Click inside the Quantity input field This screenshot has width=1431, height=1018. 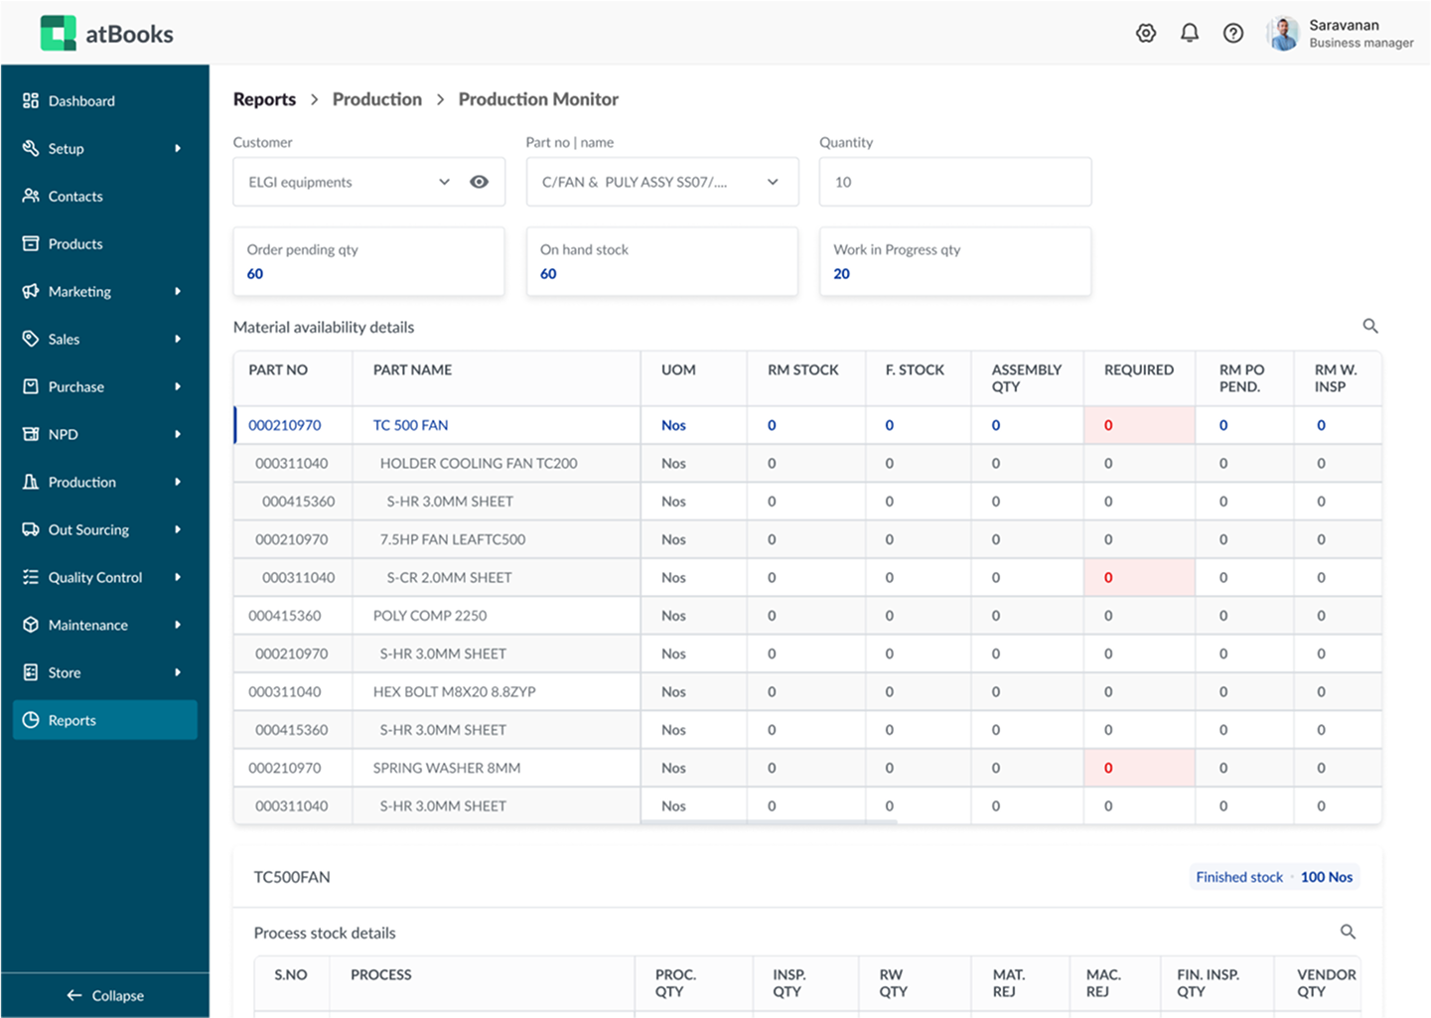click(954, 182)
